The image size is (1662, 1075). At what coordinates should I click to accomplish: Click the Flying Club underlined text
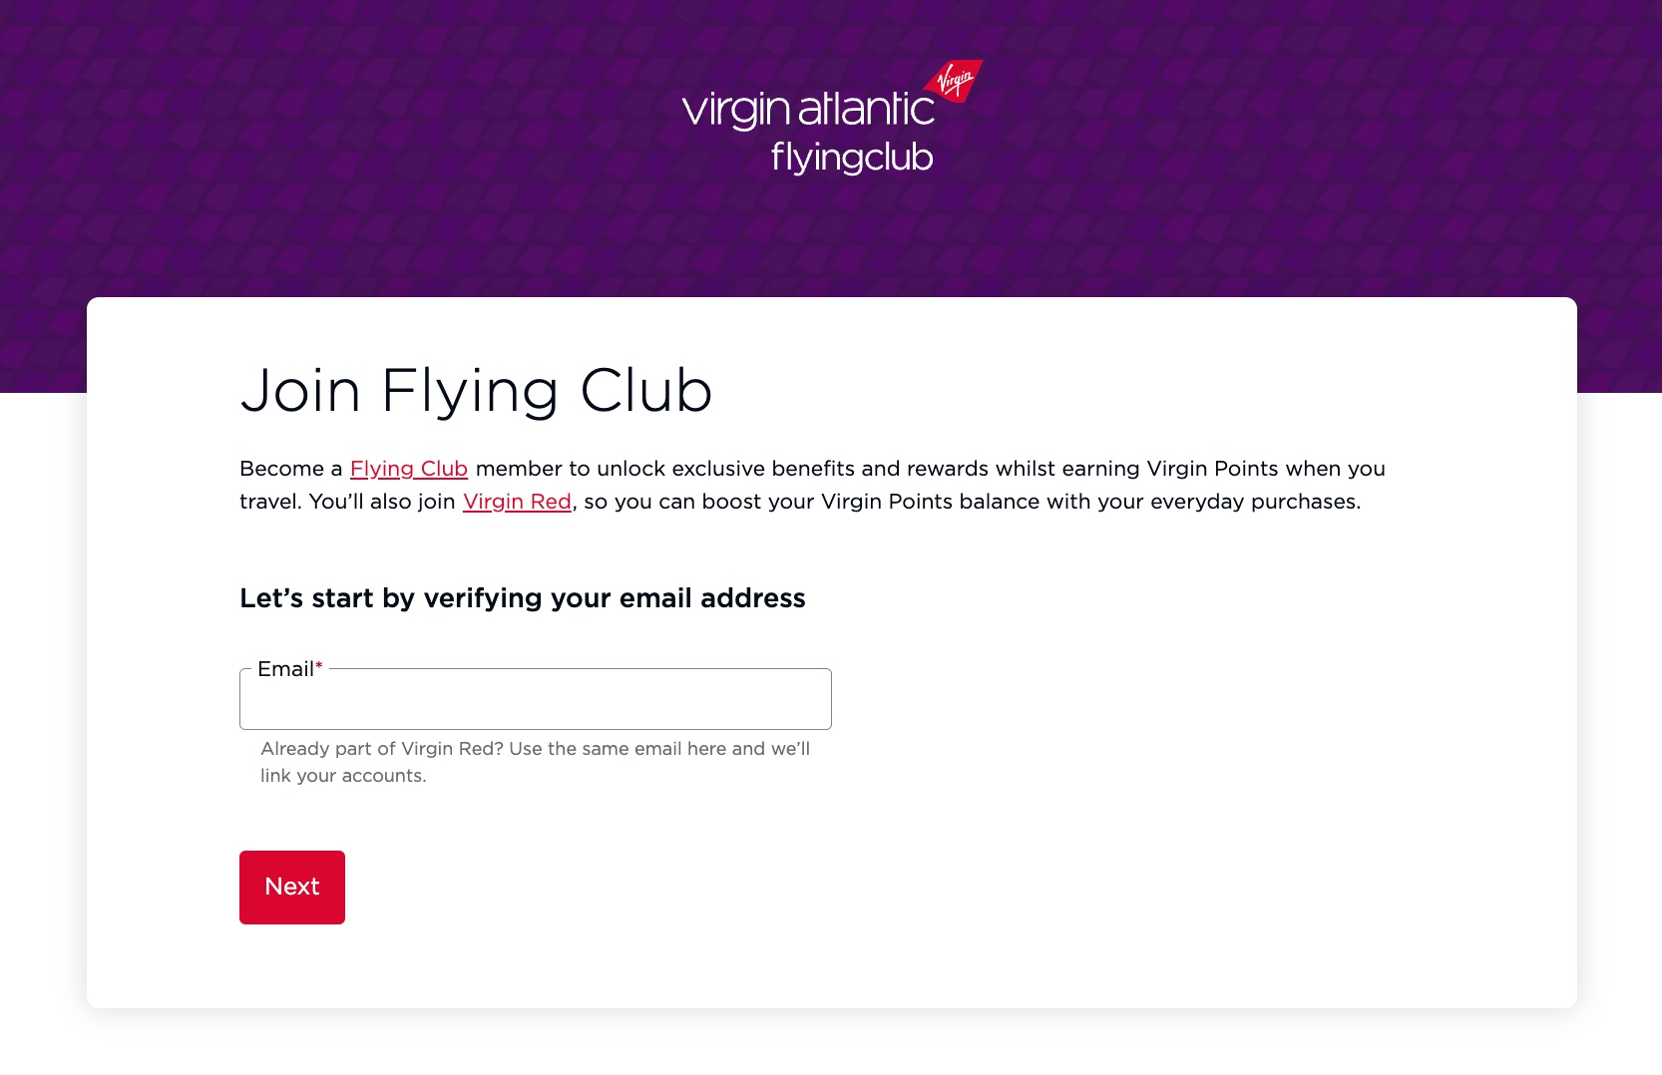409,469
